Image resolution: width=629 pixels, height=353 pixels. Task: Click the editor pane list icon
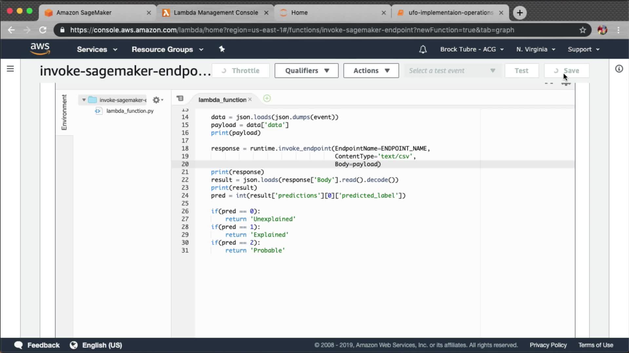pyautogui.click(x=180, y=98)
